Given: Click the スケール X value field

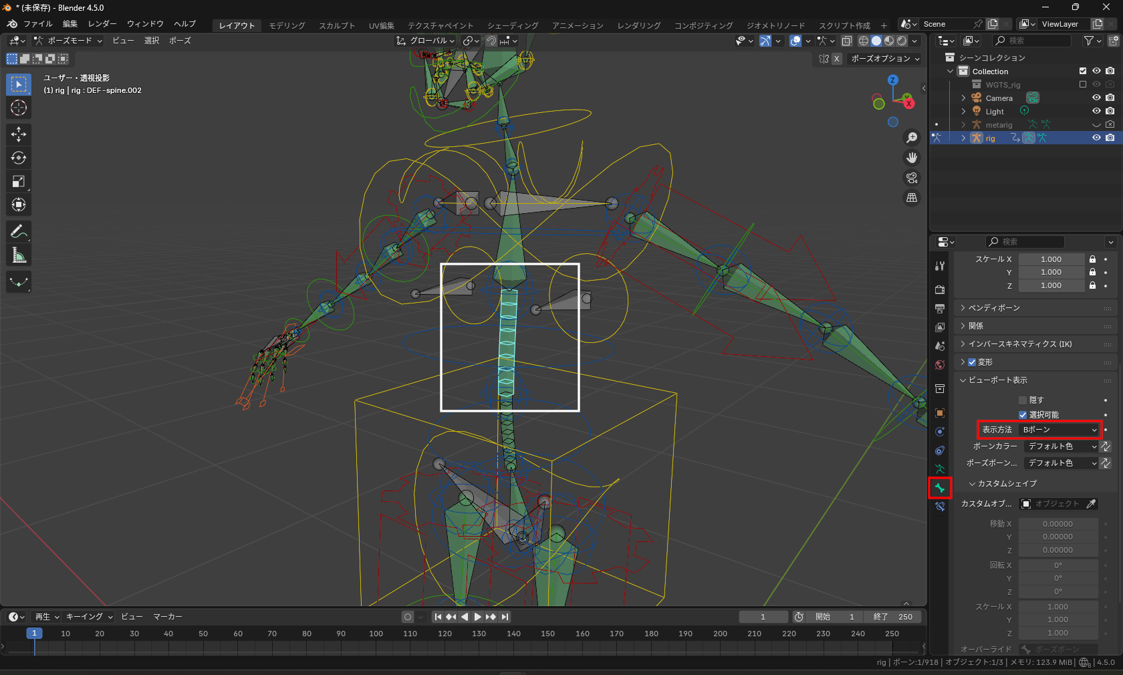Looking at the screenshot, I should click(1051, 259).
